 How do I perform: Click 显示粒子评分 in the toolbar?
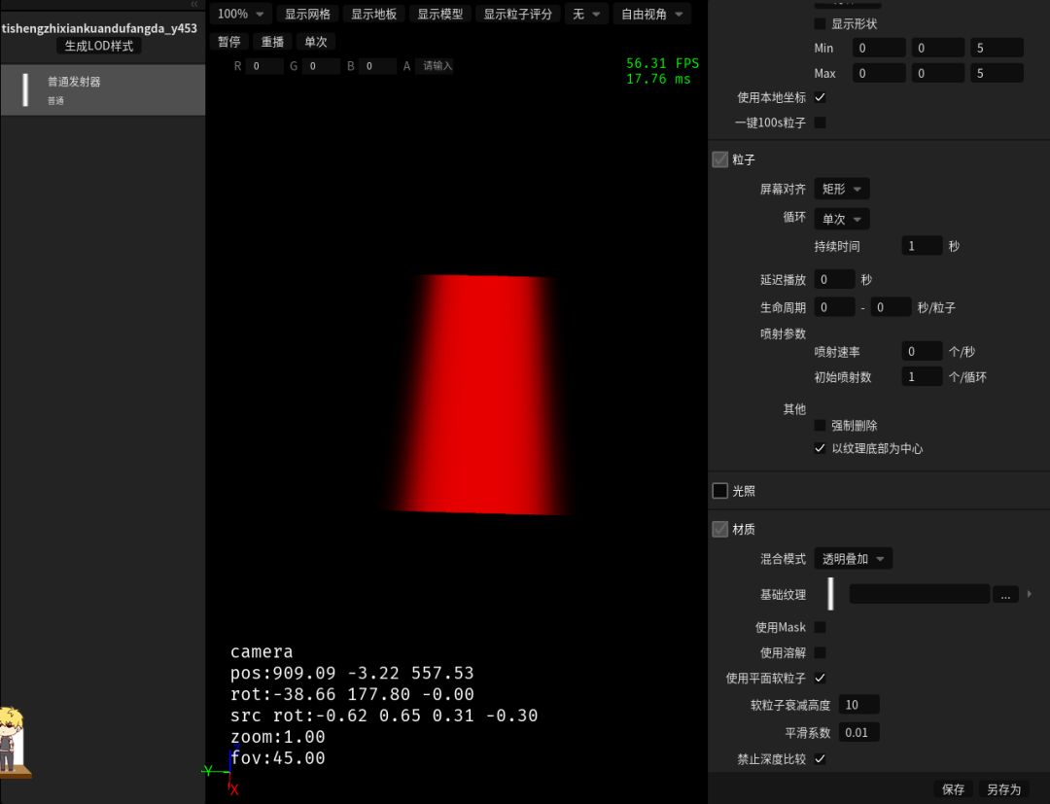(517, 15)
